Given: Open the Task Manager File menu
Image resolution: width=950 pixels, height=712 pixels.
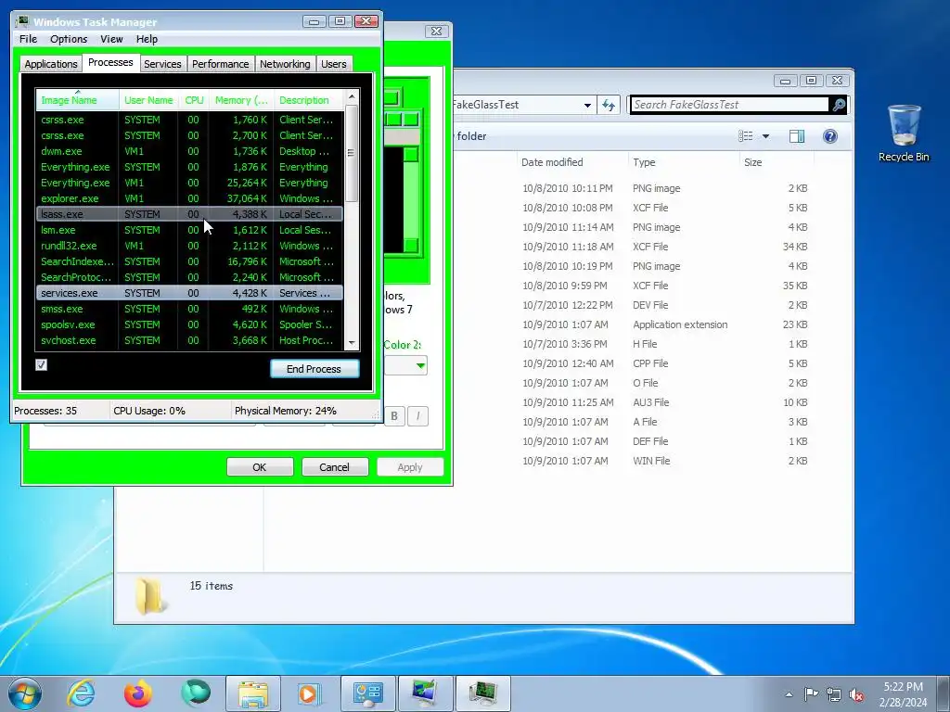Looking at the screenshot, I should coord(28,39).
